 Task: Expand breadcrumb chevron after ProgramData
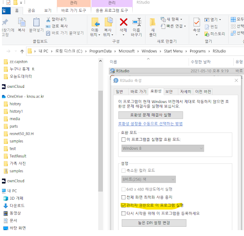(115, 52)
